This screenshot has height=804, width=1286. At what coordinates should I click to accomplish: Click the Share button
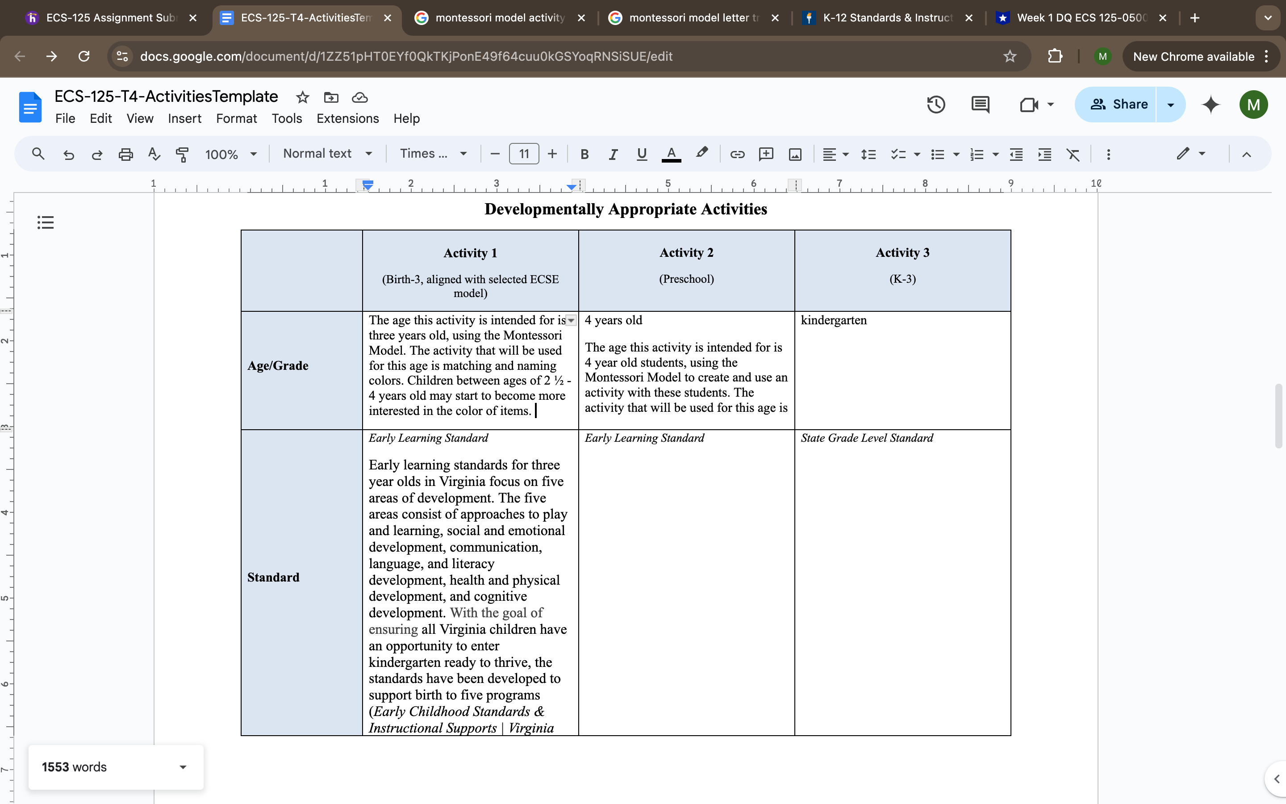(x=1118, y=104)
